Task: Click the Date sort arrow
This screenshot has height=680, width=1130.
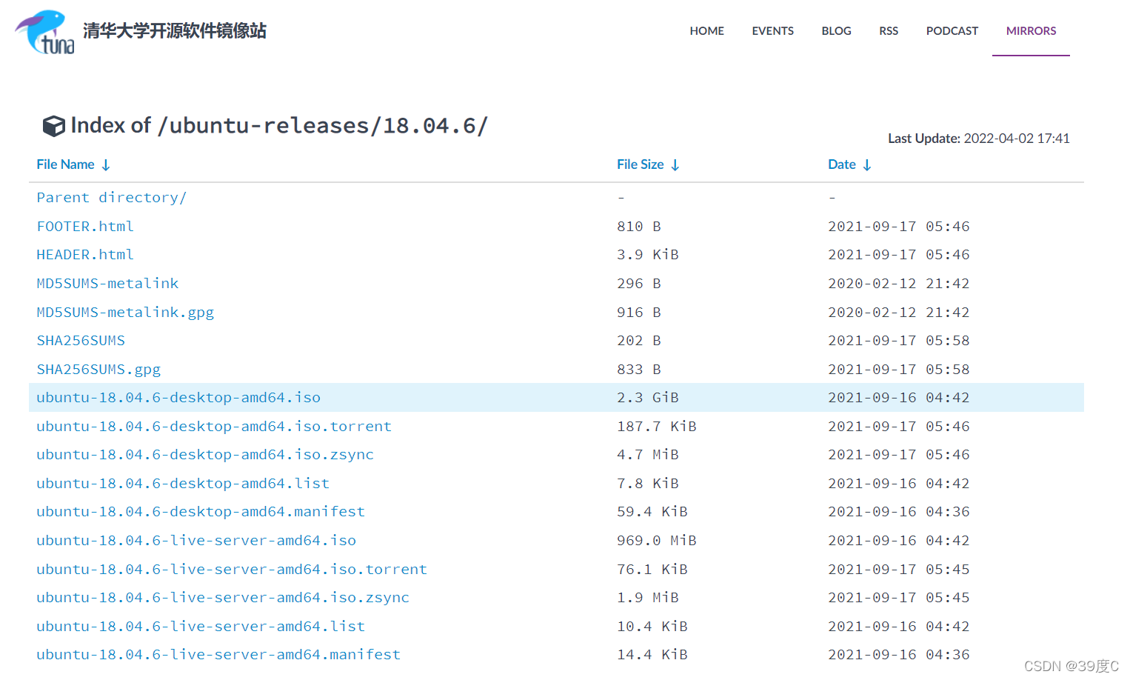Action: [x=867, y=165]
